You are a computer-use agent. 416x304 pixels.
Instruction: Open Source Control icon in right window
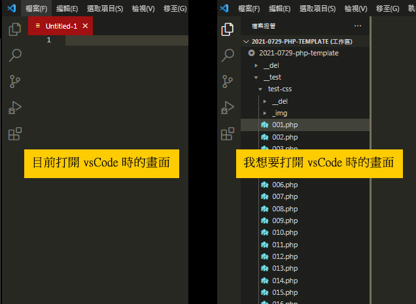click(x=228, y=82)
